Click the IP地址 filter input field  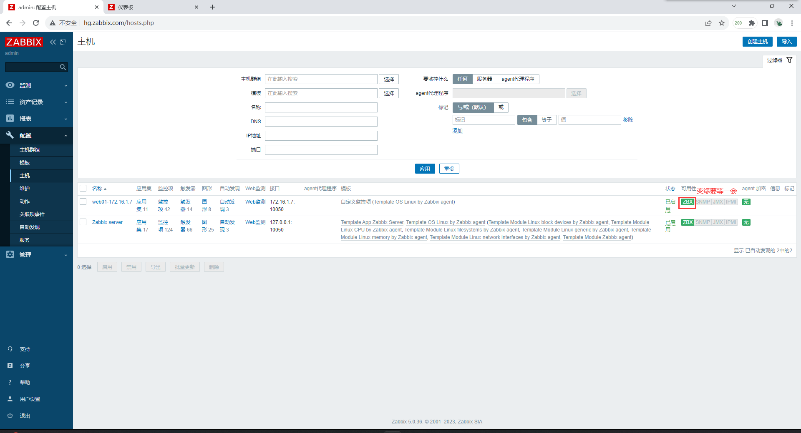coord(321,136)
